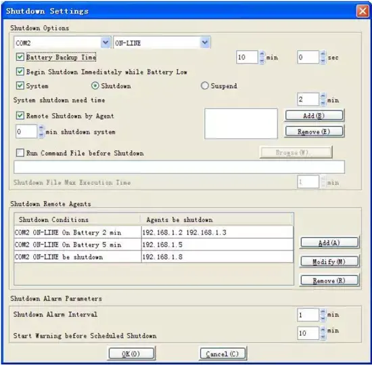Toggle Begin Shutdown Immediately while Battery Low
Screen dimensions: 372x365
tap(20, 72)
